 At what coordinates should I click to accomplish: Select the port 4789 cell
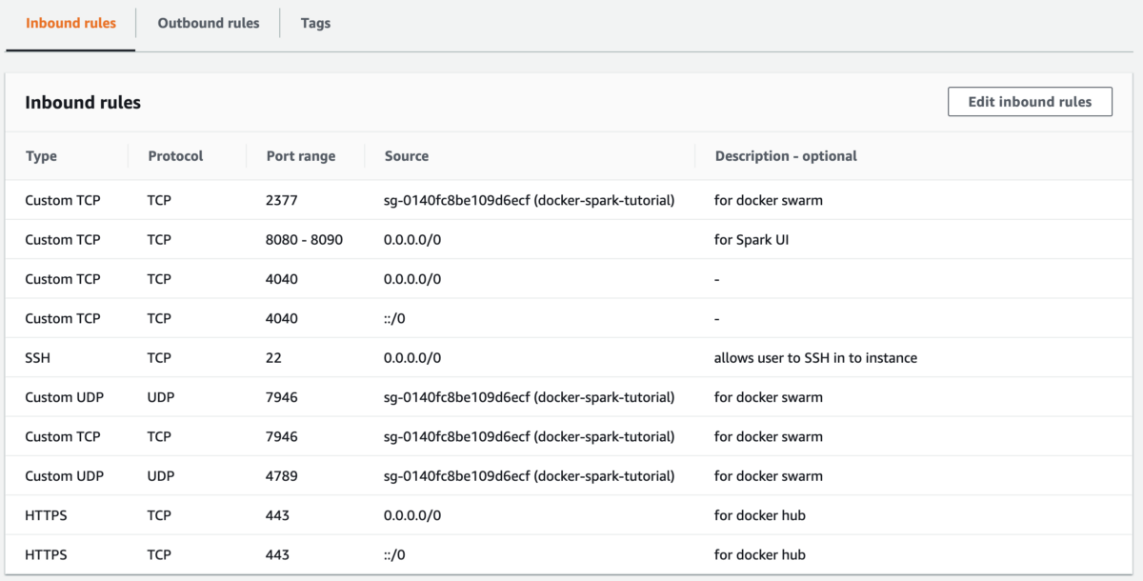point(282,475)
